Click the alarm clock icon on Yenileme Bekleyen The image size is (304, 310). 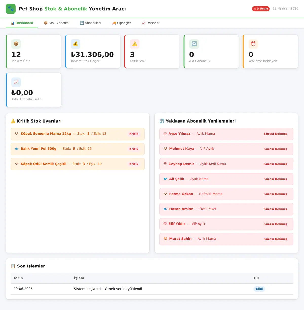(253, 44)
